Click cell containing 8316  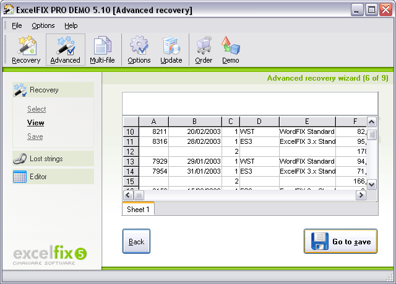coord(153,141)
